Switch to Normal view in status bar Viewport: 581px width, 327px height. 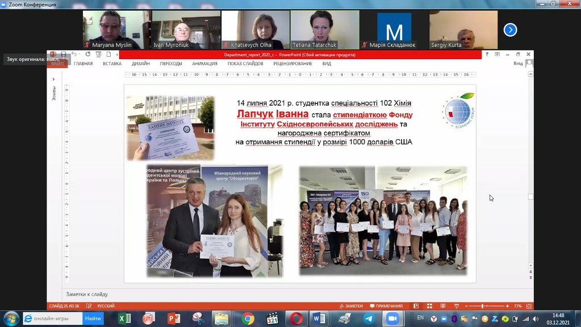(416, 306)
